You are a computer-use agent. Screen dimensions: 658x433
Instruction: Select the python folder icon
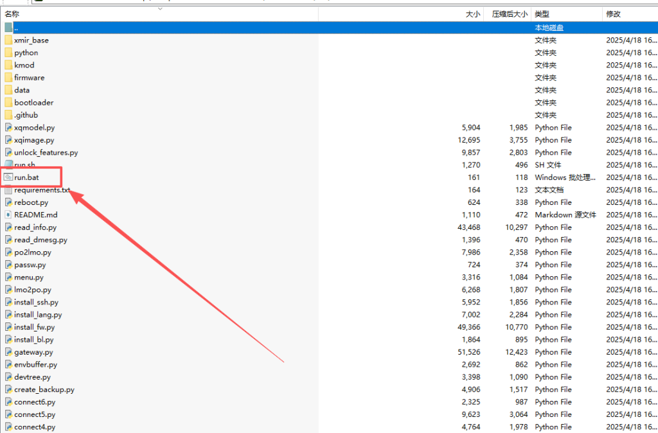click(8, 53)
